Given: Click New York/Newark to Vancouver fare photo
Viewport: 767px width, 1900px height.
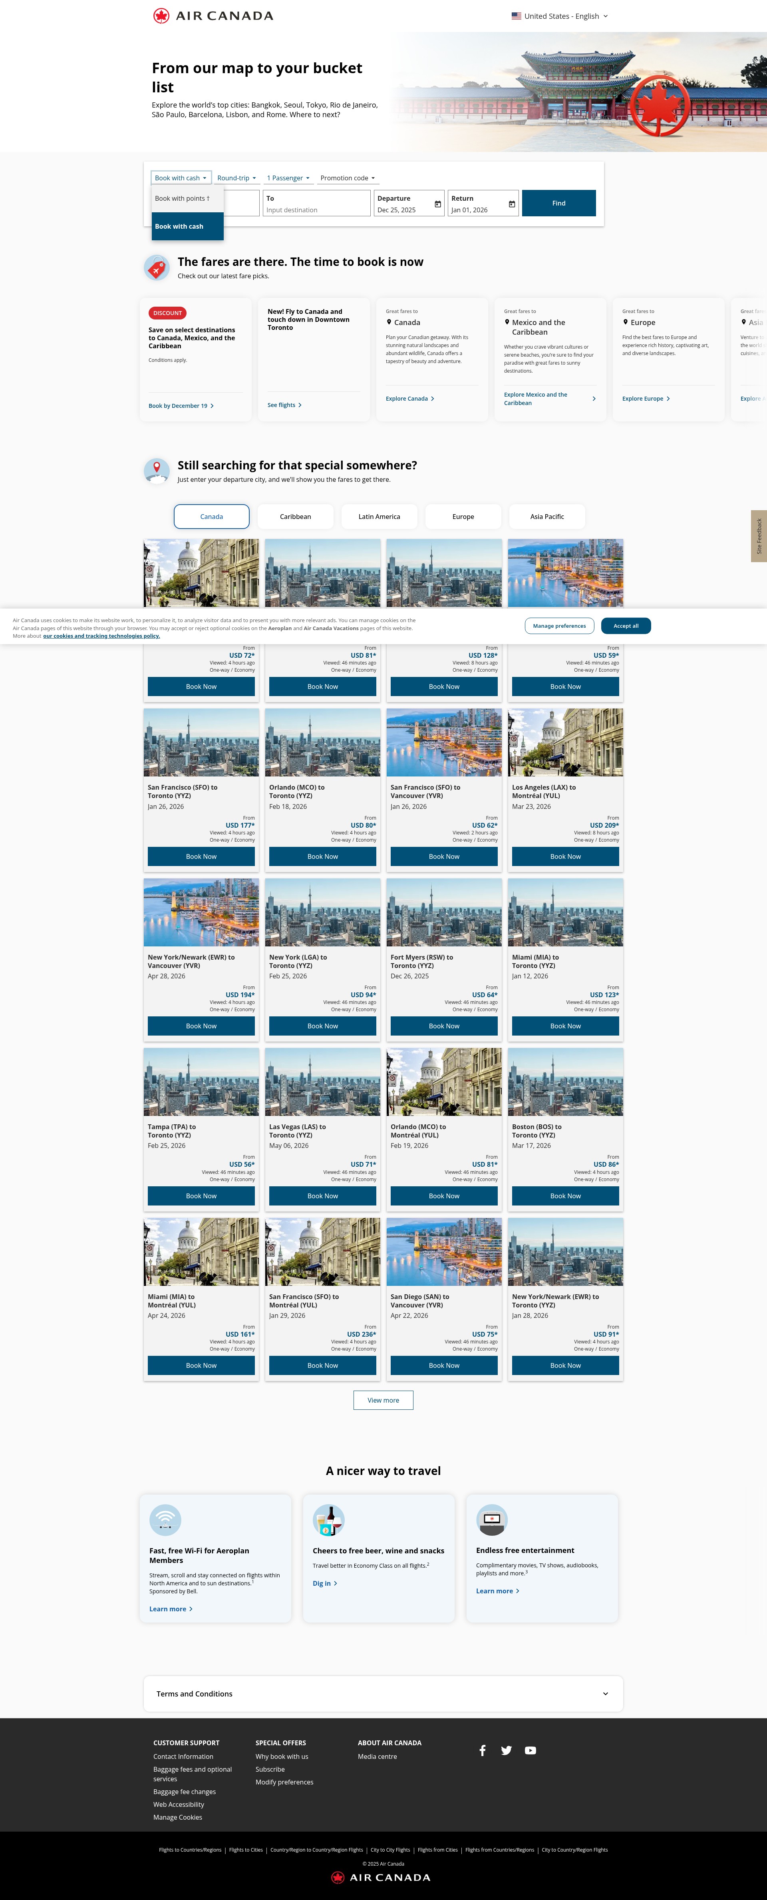Looking at the screenshot, I should click(x=201, y=912).
